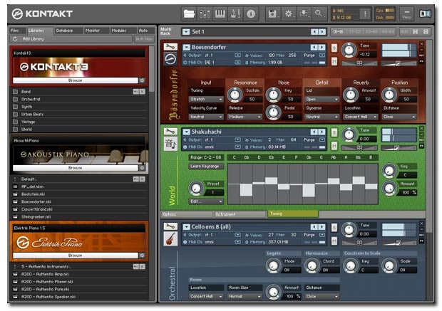This screenshot has height=311, width=442.
Task: Open the options gear icon
Action: [x=289, y=14]
